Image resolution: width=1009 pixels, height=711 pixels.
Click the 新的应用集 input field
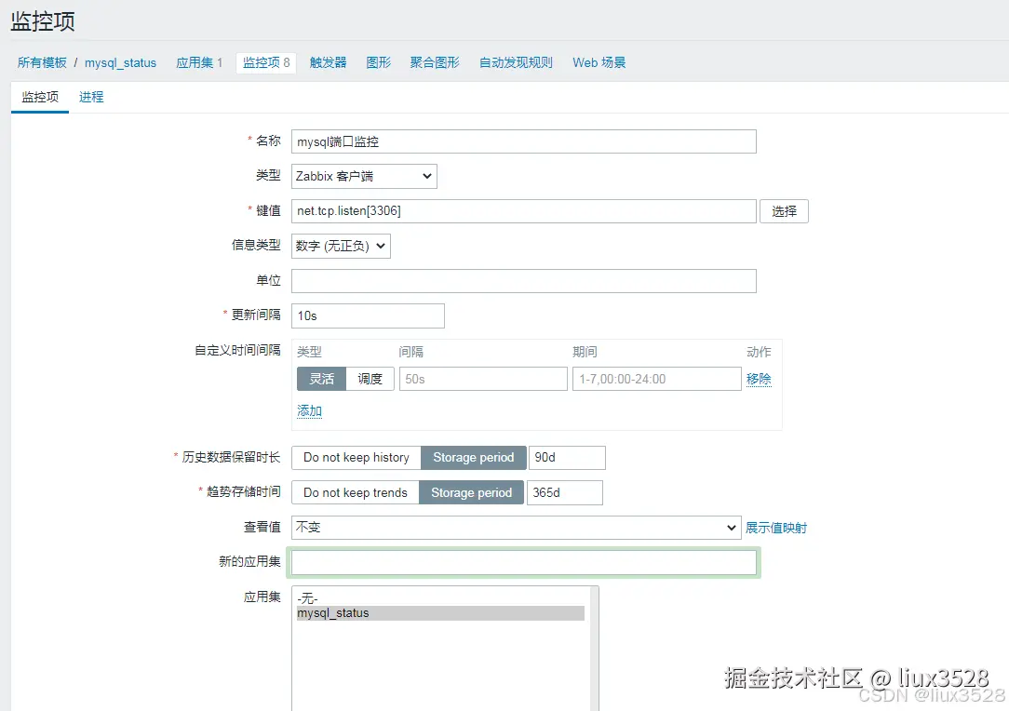pyautogui.click(x=521, y=562)
